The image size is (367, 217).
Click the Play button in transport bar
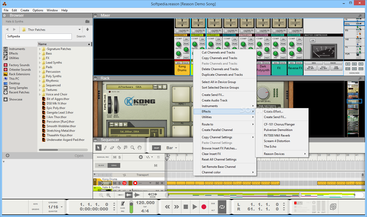pyautogui.click(x=195, y=207)
